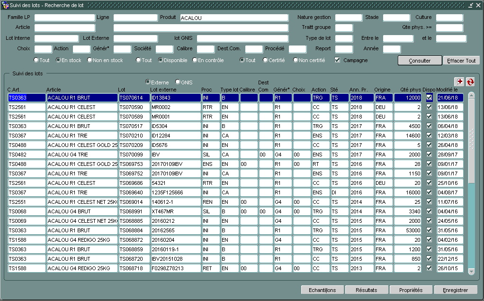Screen dimensions: 484x301
Task: Open the Propriétés button
Action: pos(411,290)
